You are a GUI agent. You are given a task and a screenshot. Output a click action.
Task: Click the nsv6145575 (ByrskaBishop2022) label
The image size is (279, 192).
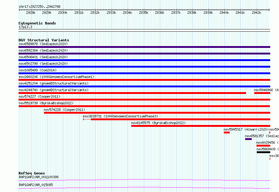click(x=158, y=123)
